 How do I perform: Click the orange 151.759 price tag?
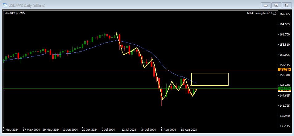point(284,70)
